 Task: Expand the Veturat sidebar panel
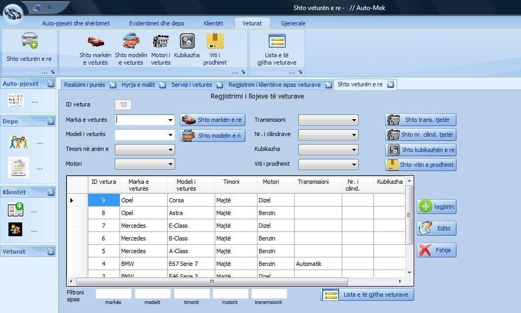click(51, 252)
